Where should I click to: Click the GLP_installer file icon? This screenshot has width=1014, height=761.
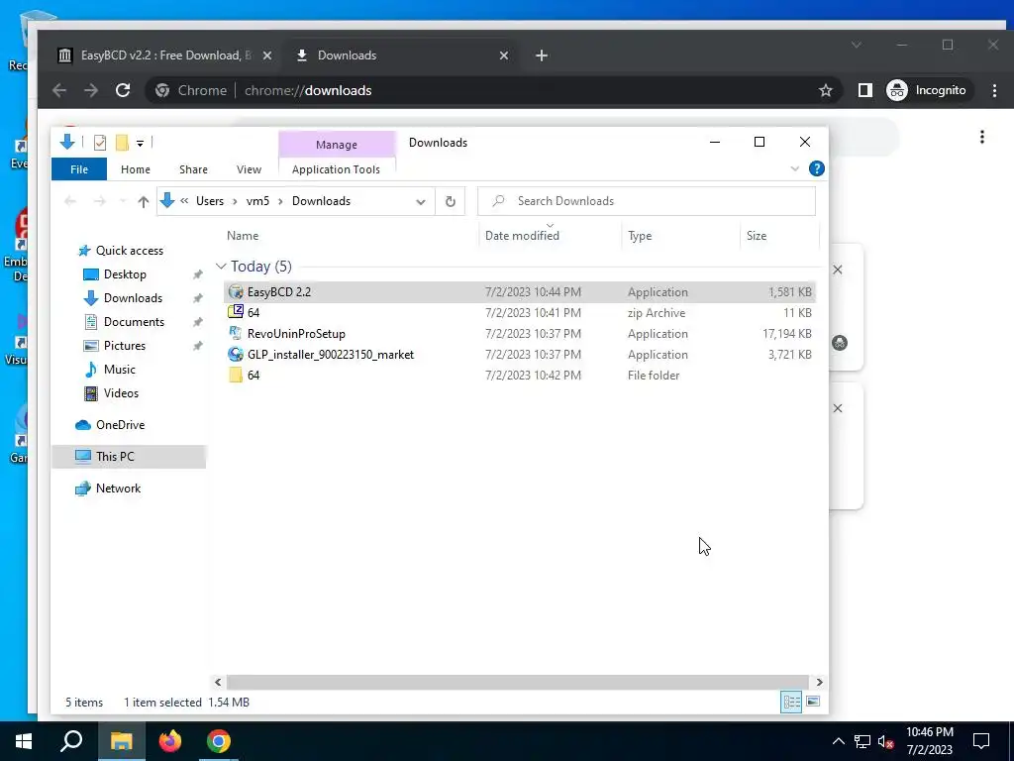point(236,354)
